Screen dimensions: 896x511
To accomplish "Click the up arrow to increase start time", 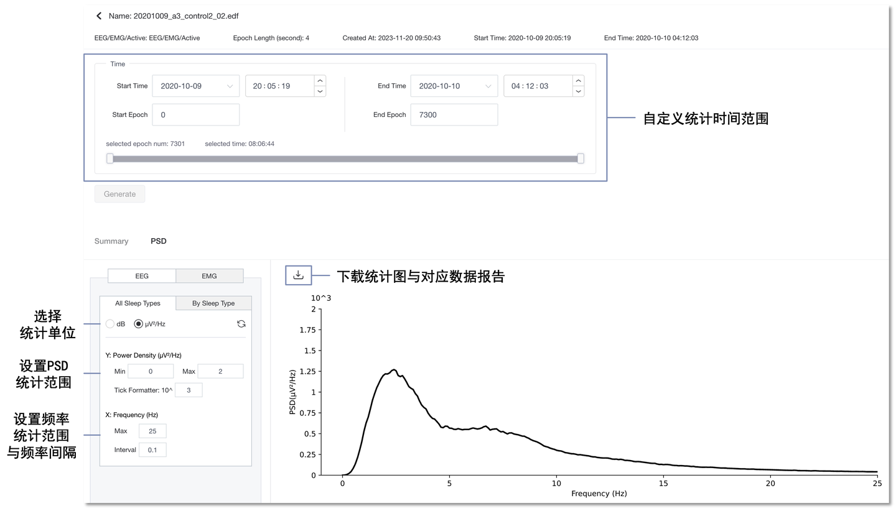I will 319,81.
